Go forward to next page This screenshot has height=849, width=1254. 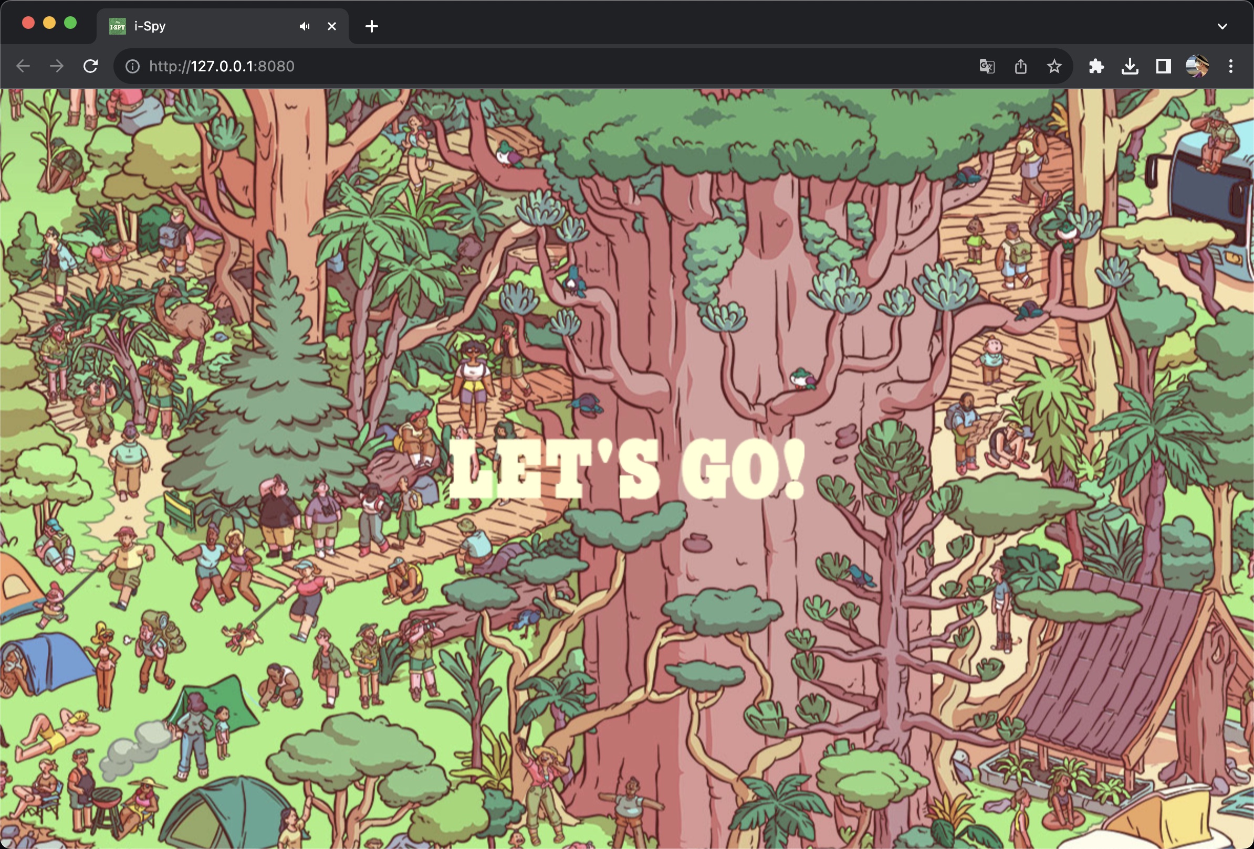(57, 66)
